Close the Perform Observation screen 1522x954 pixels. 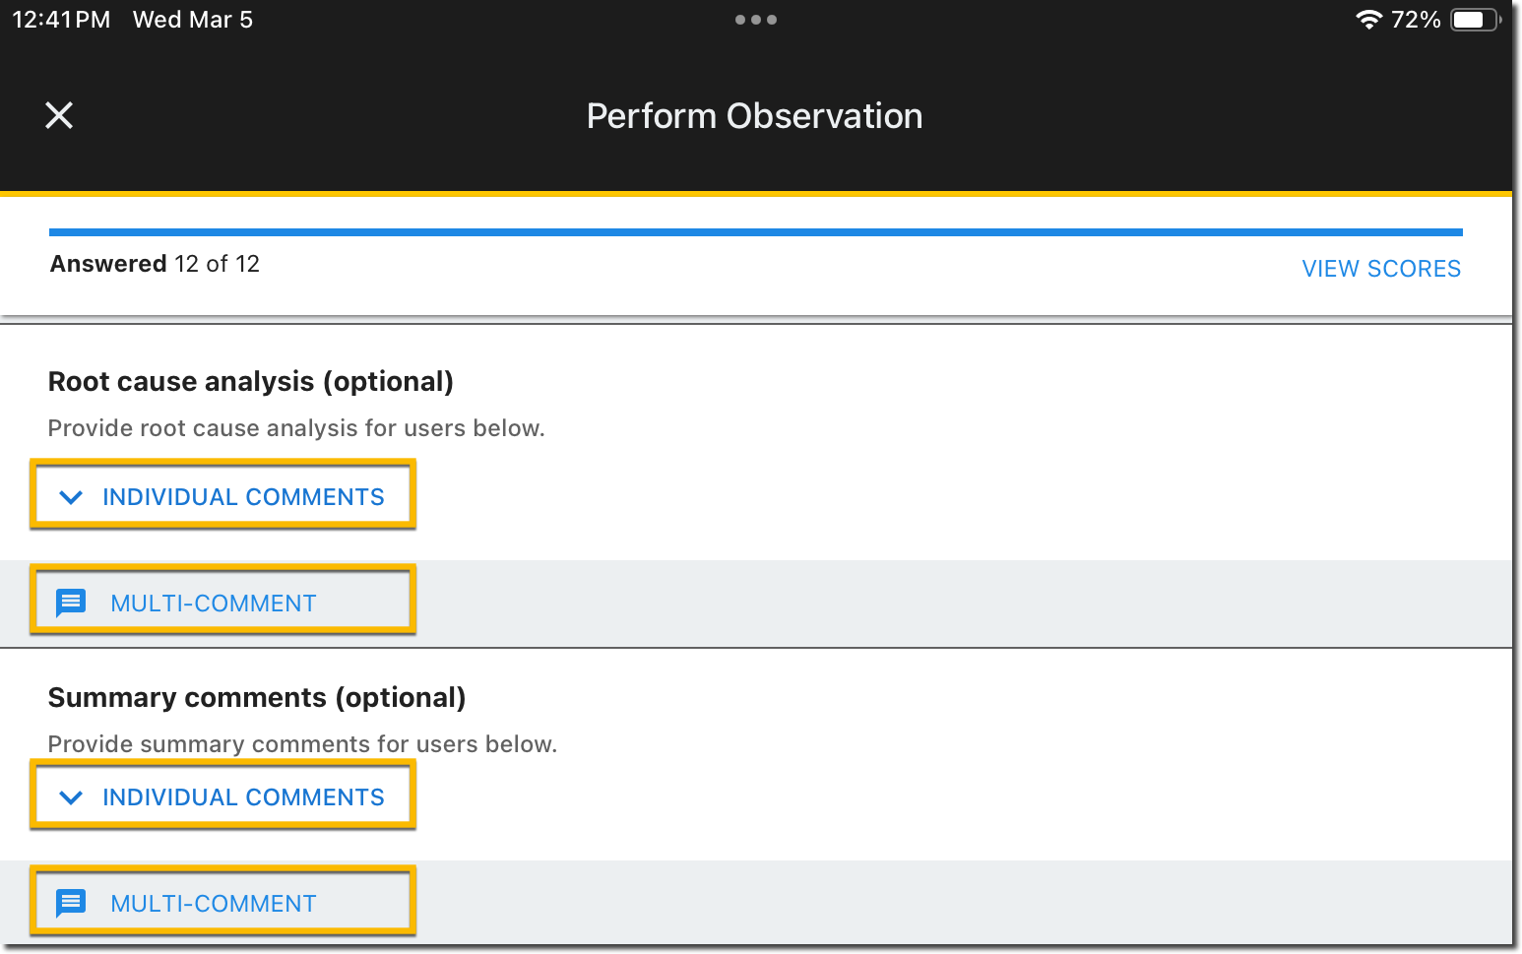59,115
